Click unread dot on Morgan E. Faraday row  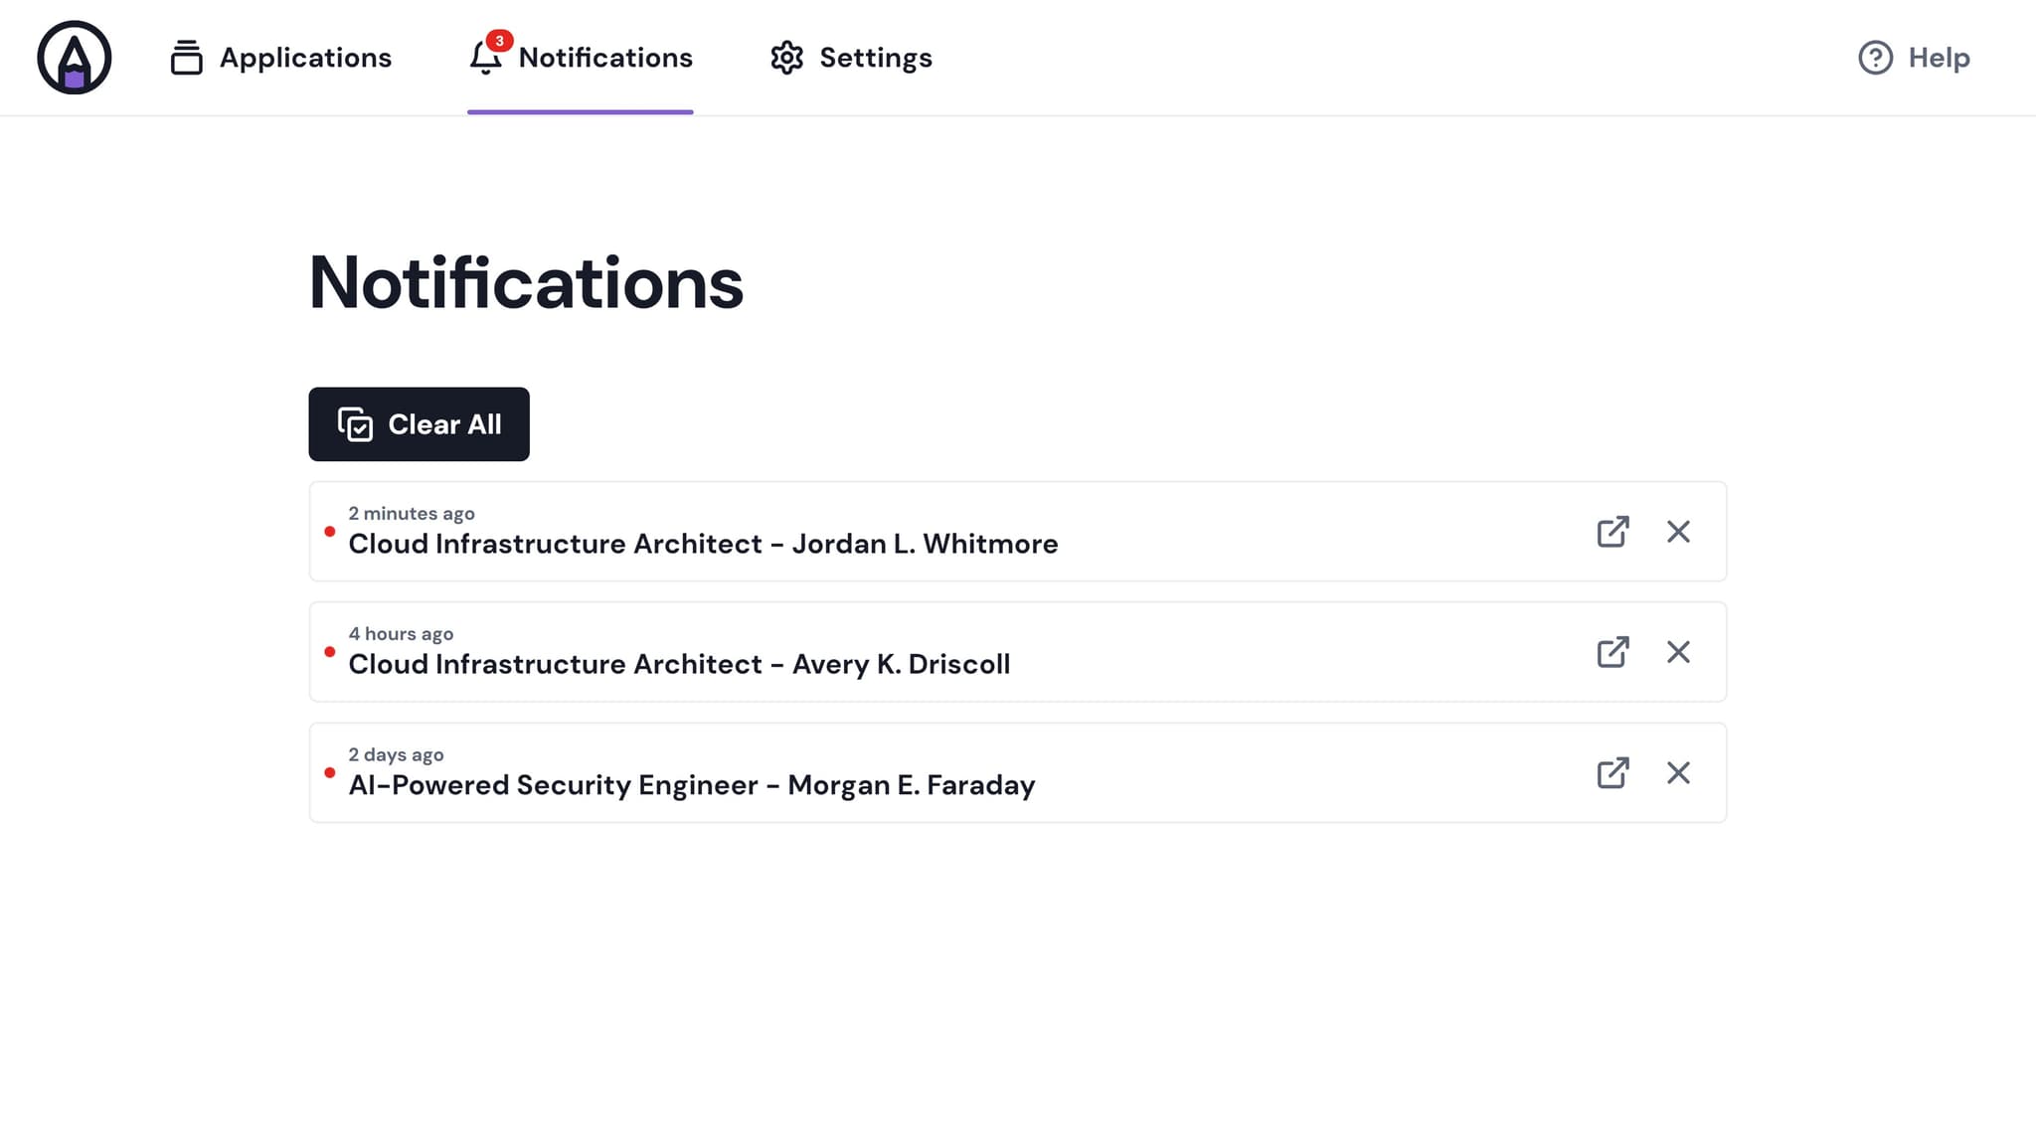330,773
